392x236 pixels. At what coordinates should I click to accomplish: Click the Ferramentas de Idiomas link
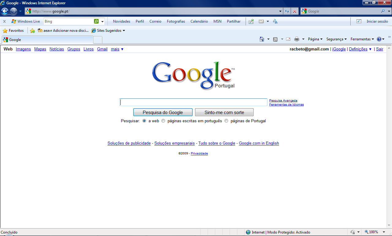[286, 105]
